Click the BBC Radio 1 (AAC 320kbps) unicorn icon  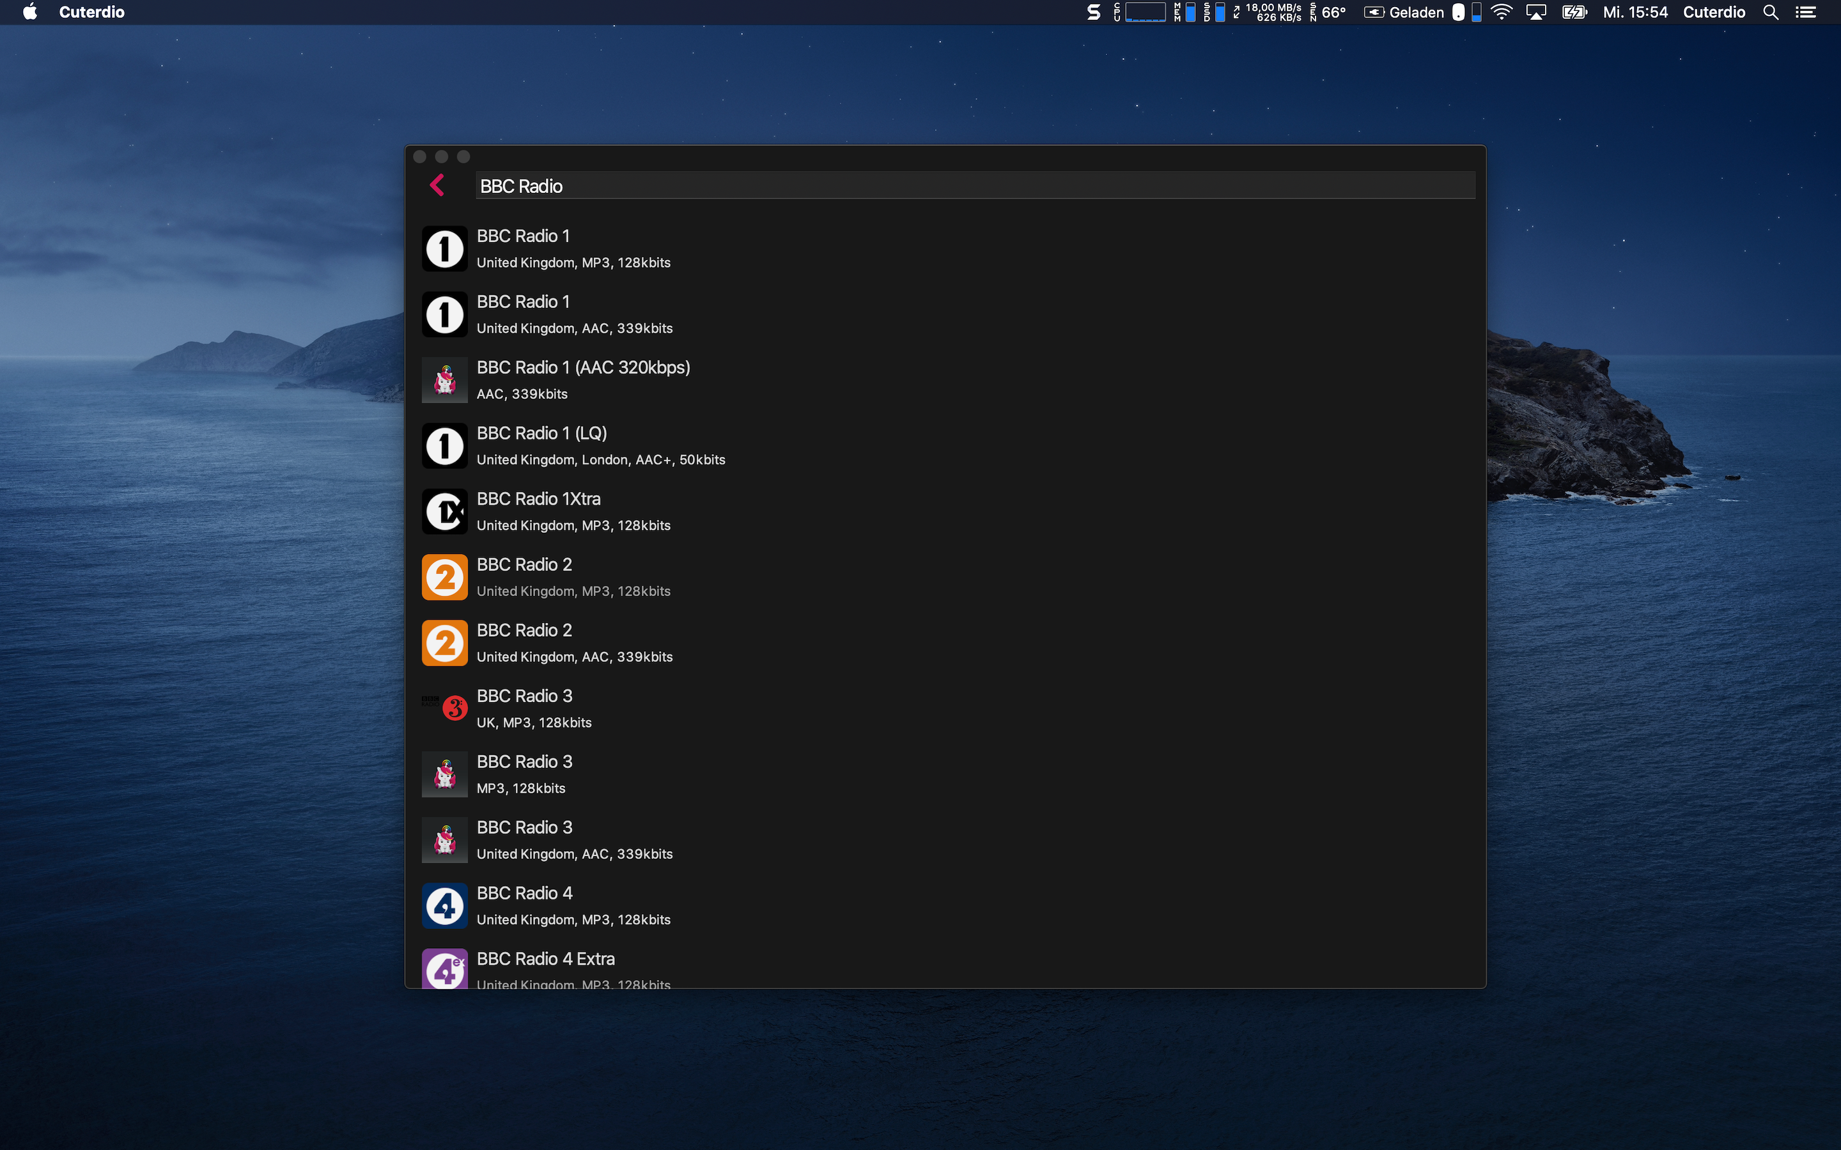coord(445,380)
